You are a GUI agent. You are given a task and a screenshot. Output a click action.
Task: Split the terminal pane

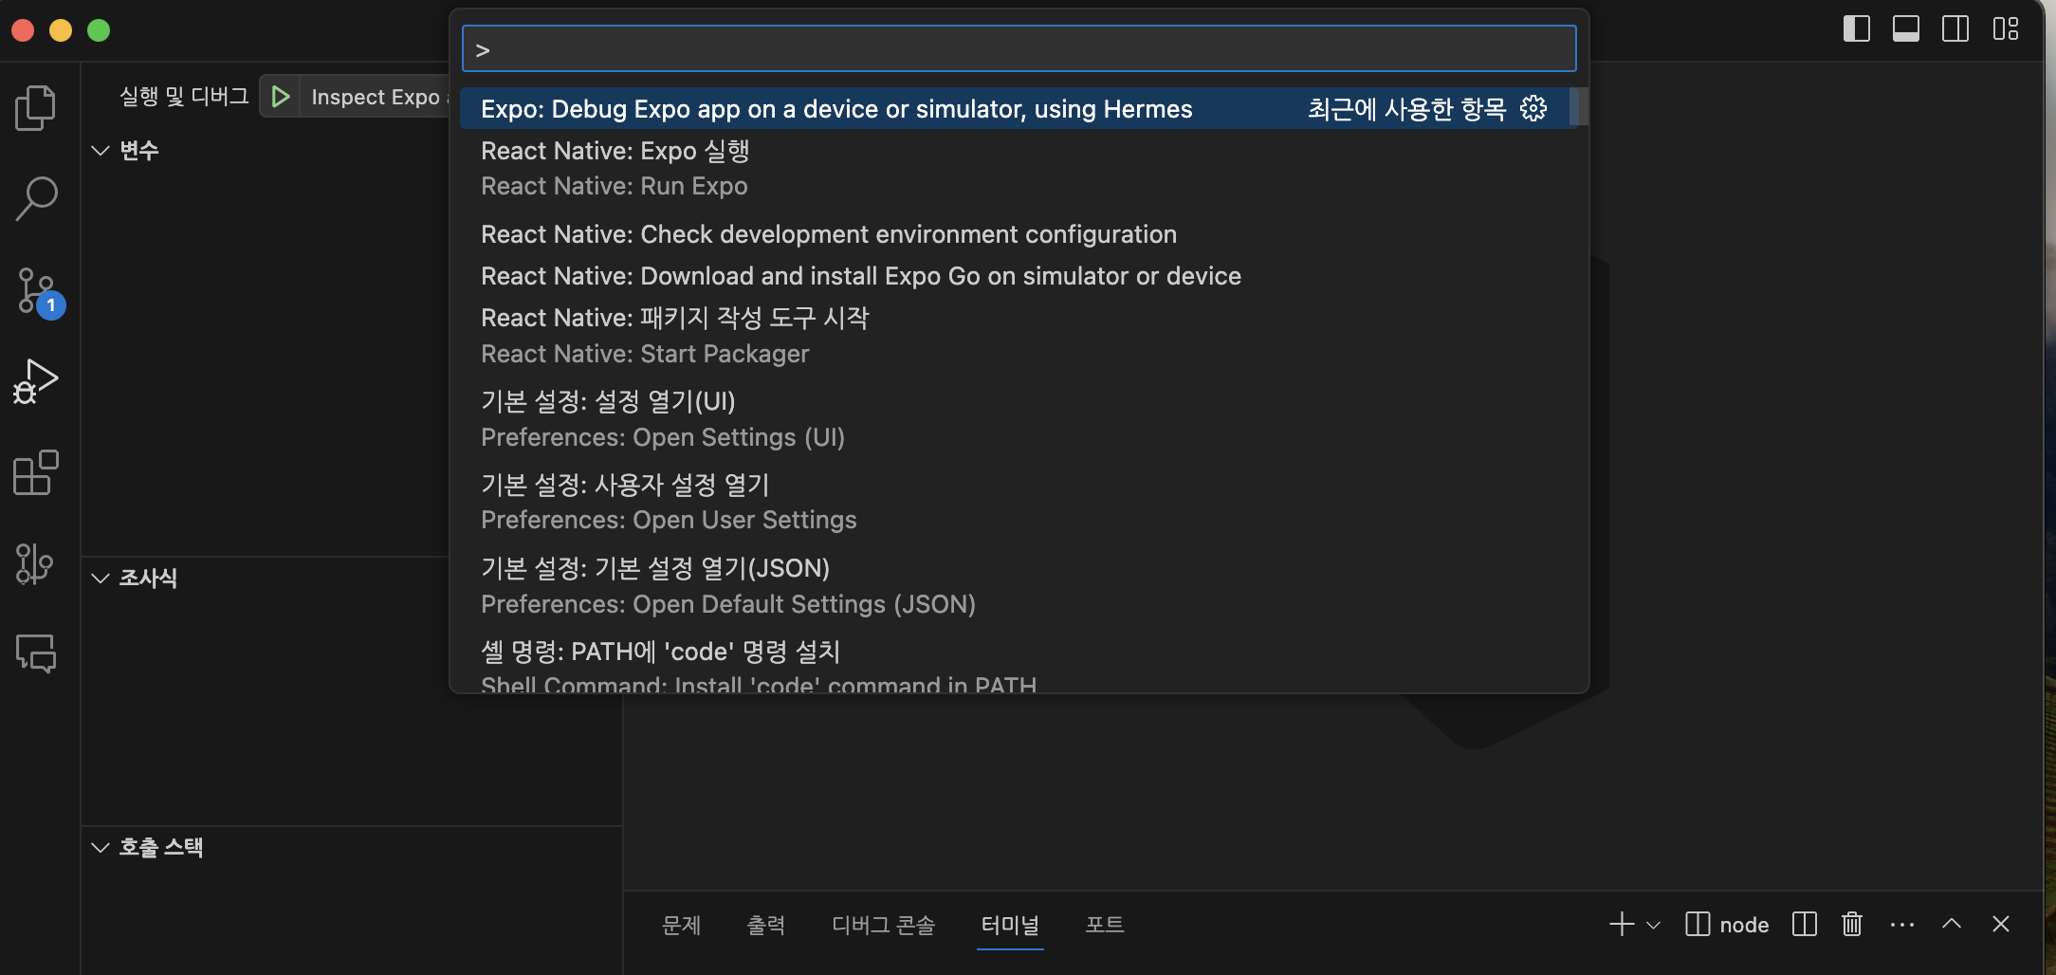coord(1805,924)
